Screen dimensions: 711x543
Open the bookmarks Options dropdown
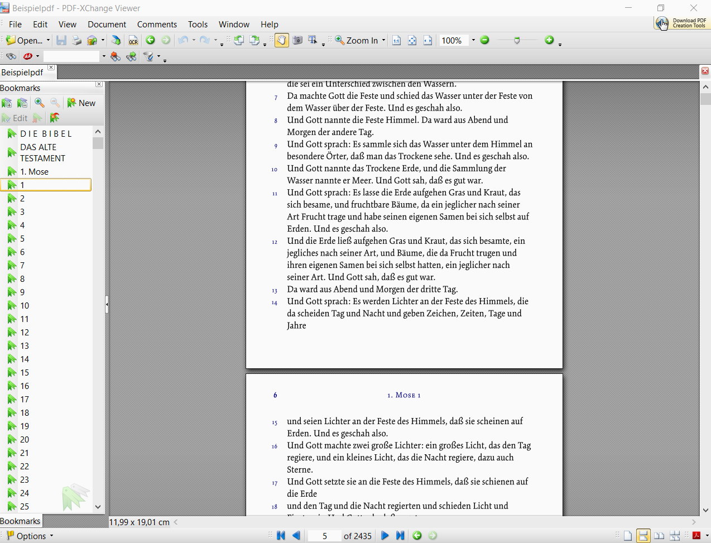[31, 536]
